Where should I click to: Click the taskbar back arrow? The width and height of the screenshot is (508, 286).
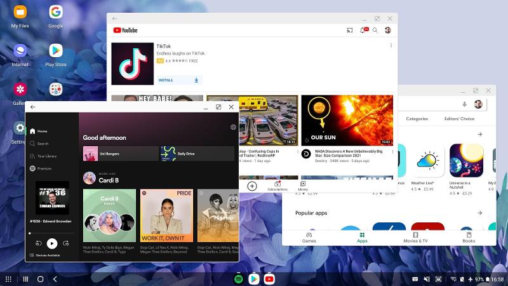[x=55, y=279]
